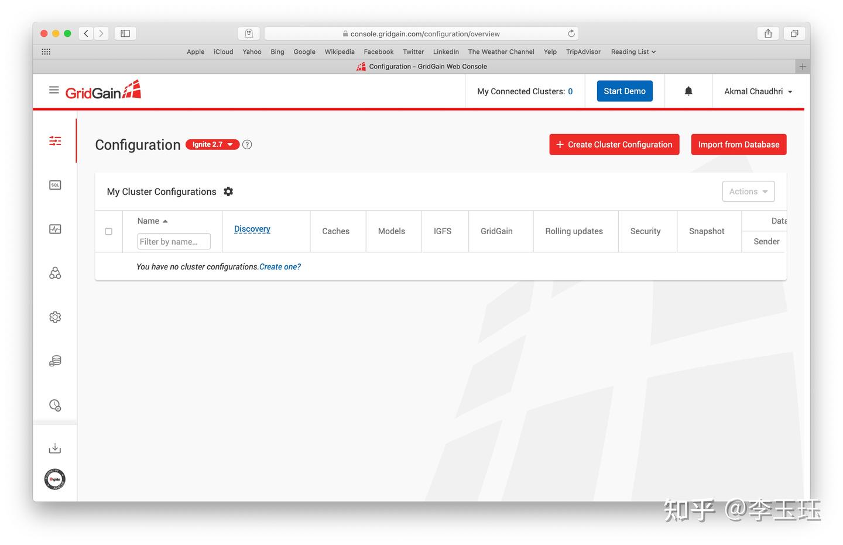Select the Wikipedia bookmark in the favorites bar

tap(340, 52)
